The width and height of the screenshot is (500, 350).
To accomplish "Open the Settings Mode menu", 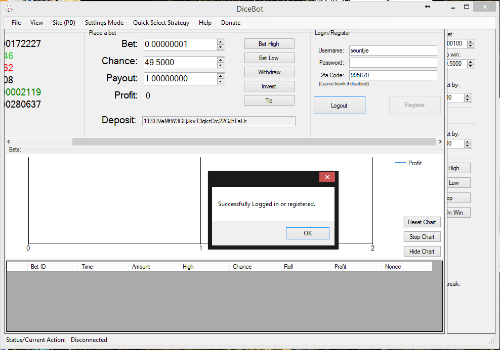I will pyautogui.click(x=104, y=23).
